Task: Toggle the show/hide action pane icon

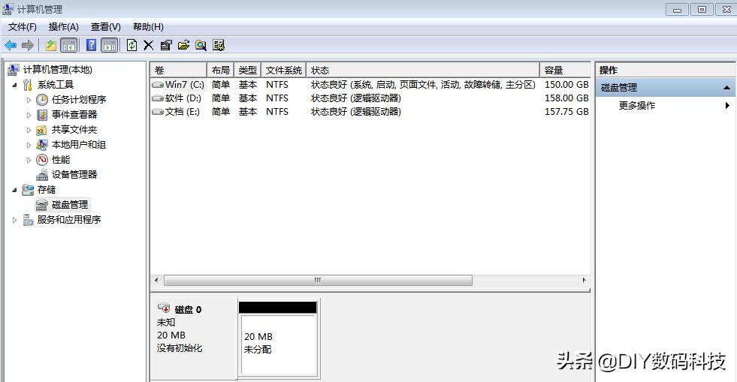Action: pyautogui.click(x=110, y=45)
